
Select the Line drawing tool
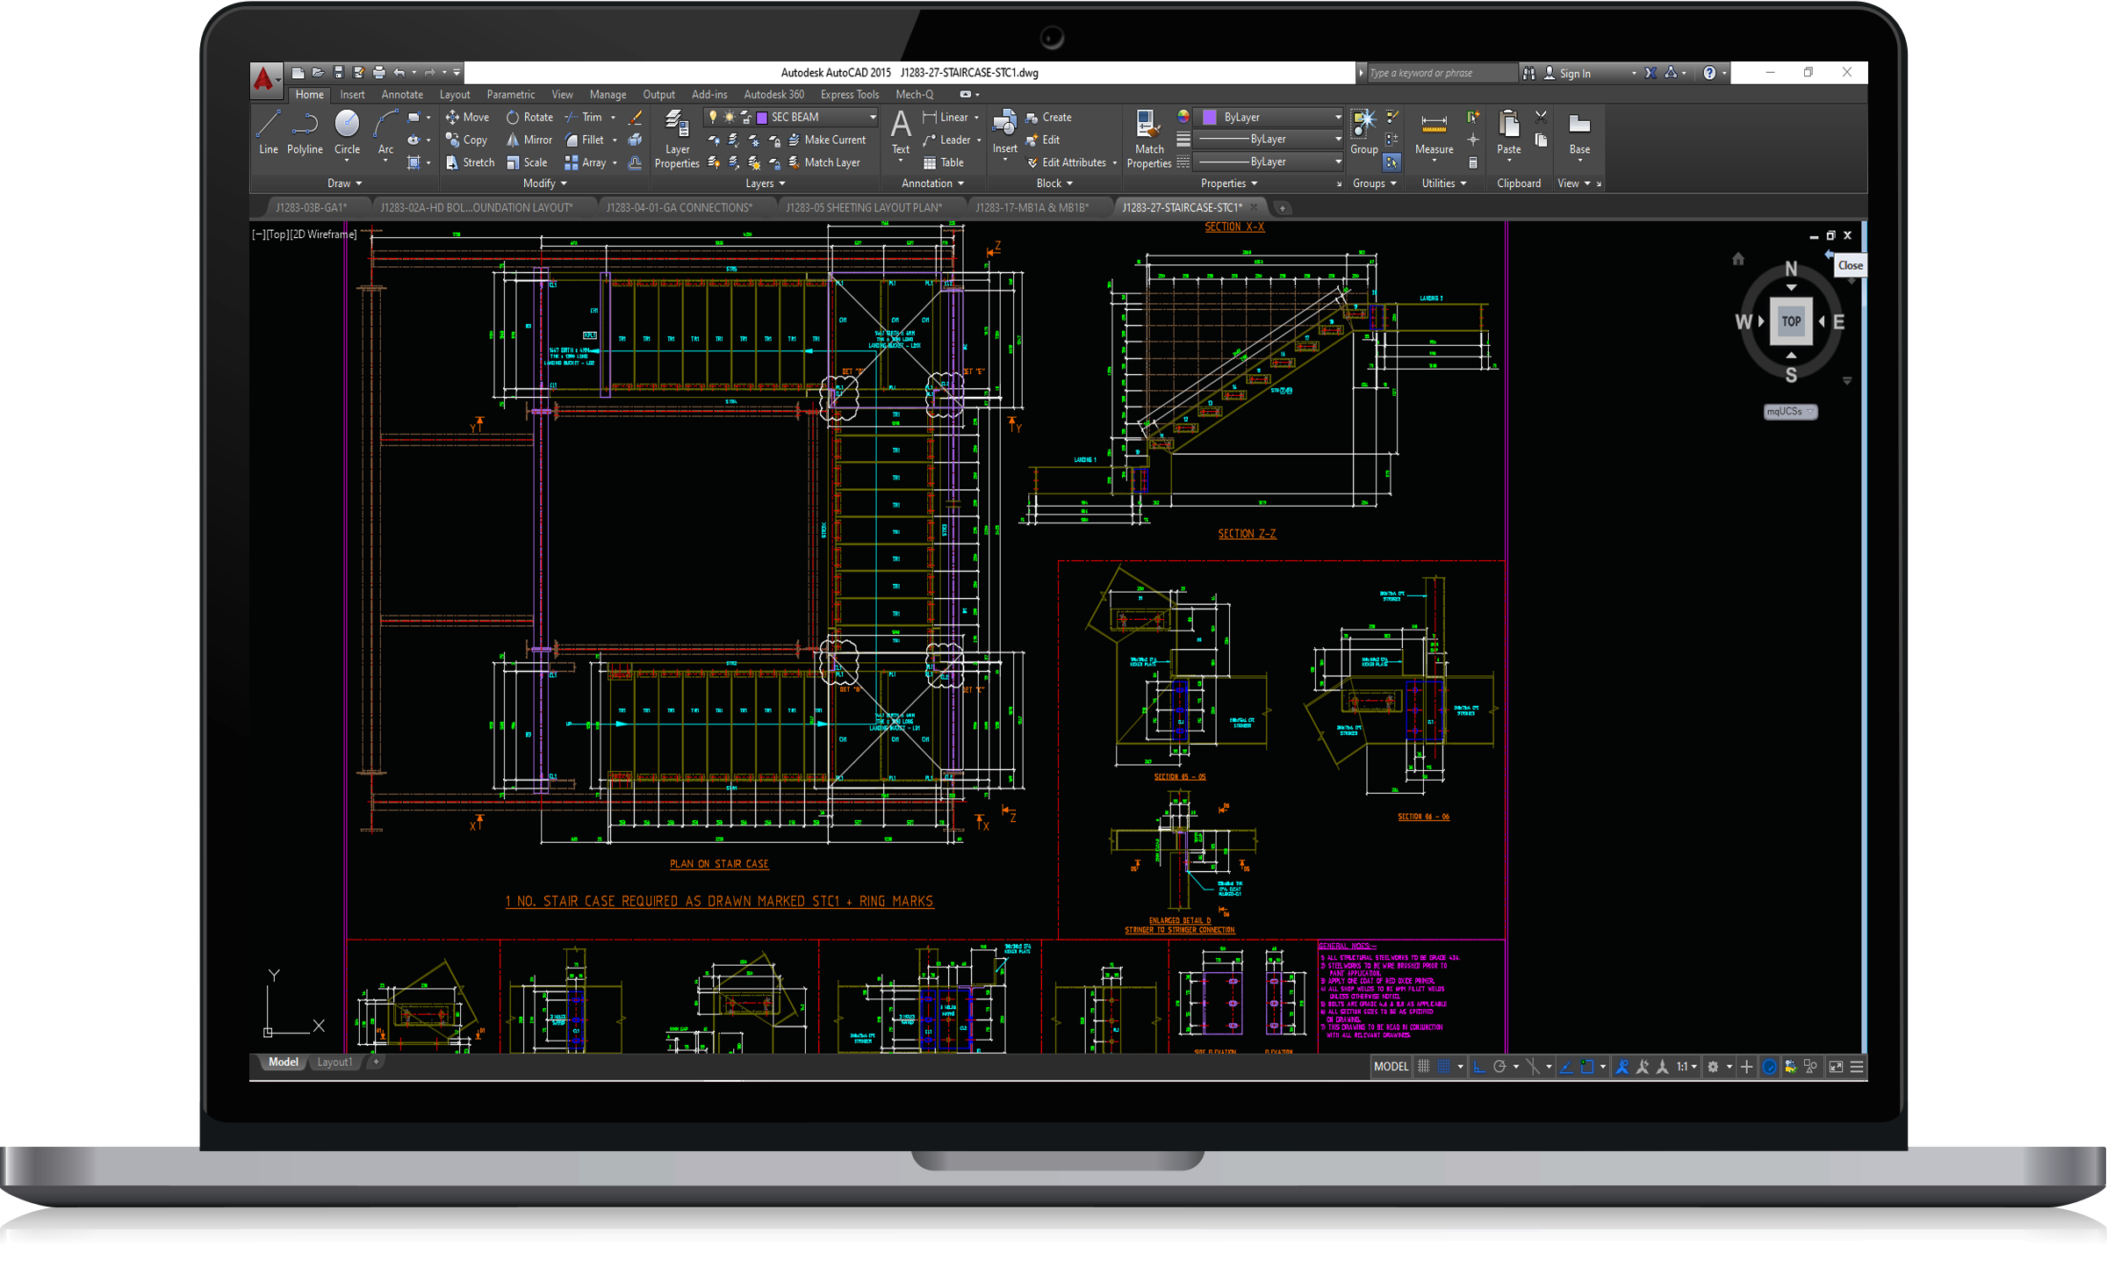[x=268, y=133]
